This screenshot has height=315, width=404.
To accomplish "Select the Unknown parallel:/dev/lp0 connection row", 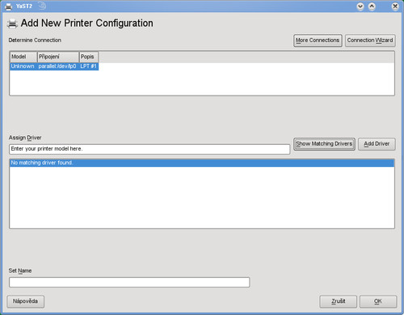I will coord(54,66).
